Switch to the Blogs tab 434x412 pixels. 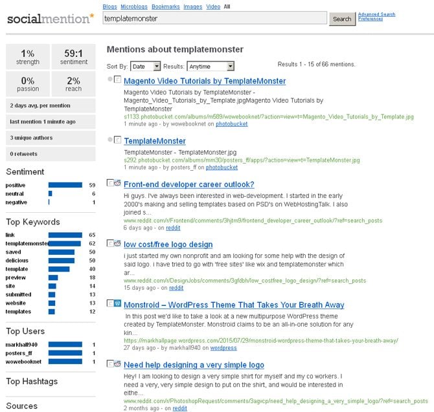[x=110, y=6]
